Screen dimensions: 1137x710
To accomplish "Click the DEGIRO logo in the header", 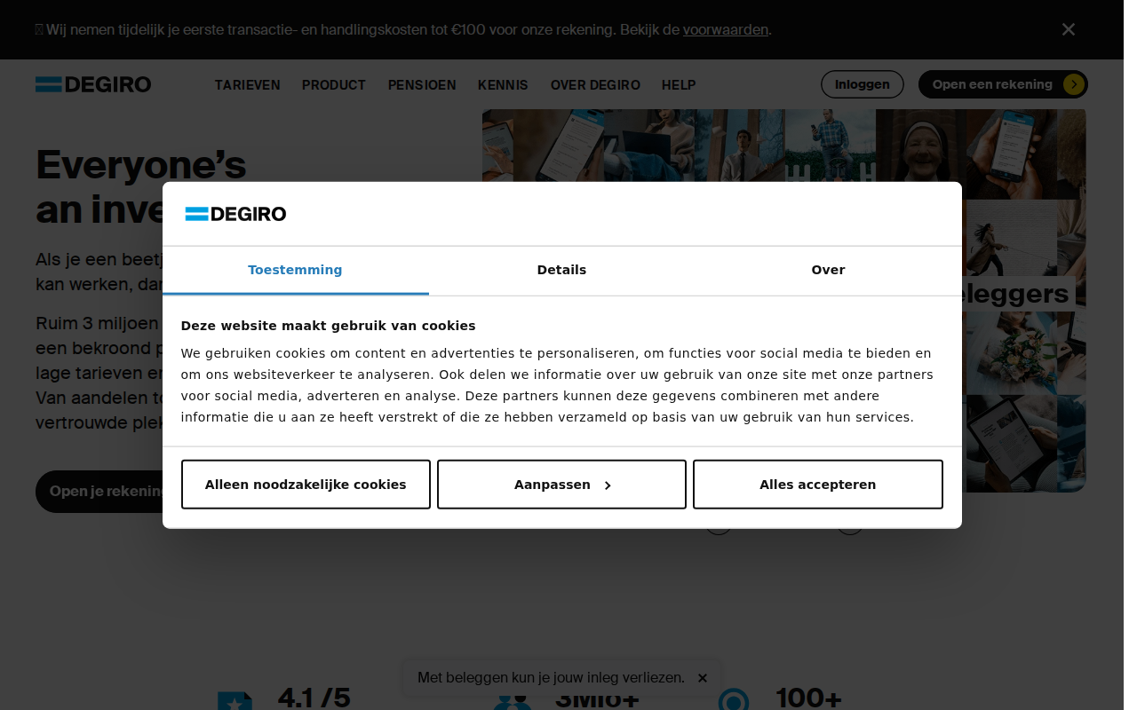I will (x=93, y=84).
